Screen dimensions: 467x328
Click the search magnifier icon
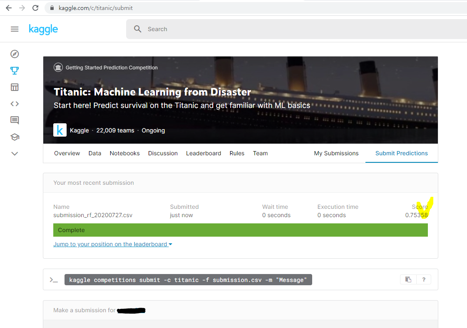[x=138, y=29]
